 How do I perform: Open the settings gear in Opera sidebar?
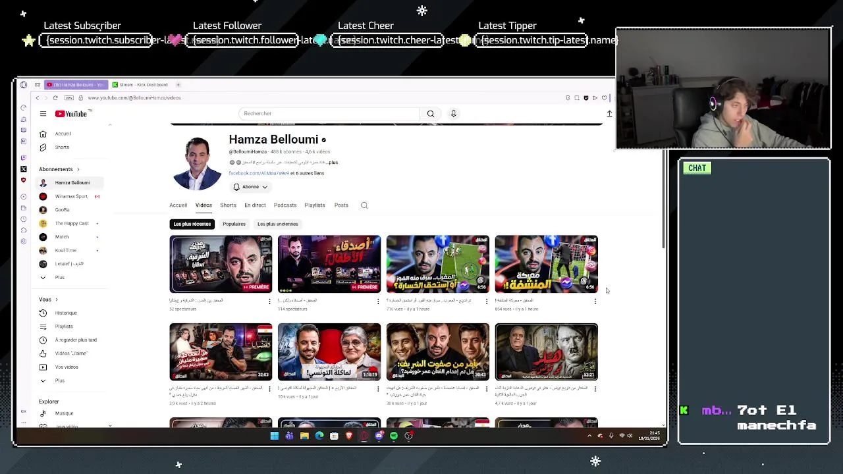[24, 241]
